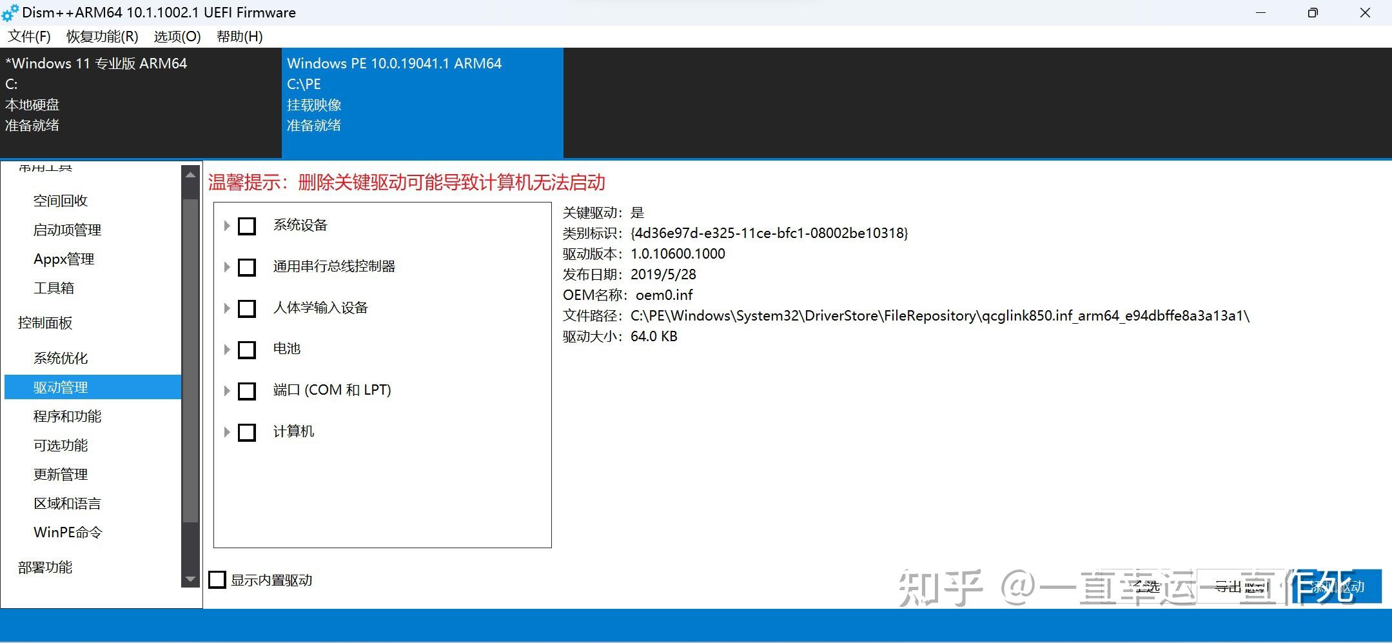
Task: Check the 系统设备 driver category checkbox
Action: click(x=247, y=226)
